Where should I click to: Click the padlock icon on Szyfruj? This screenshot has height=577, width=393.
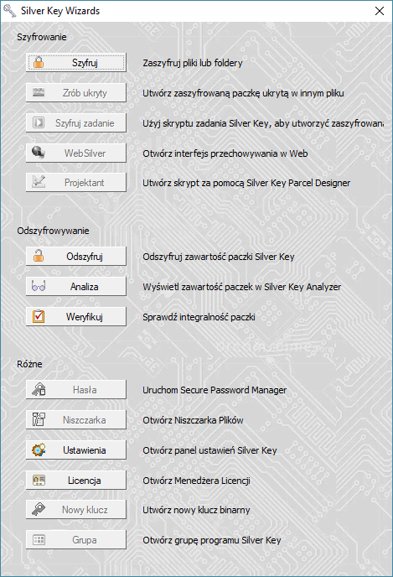39,62
